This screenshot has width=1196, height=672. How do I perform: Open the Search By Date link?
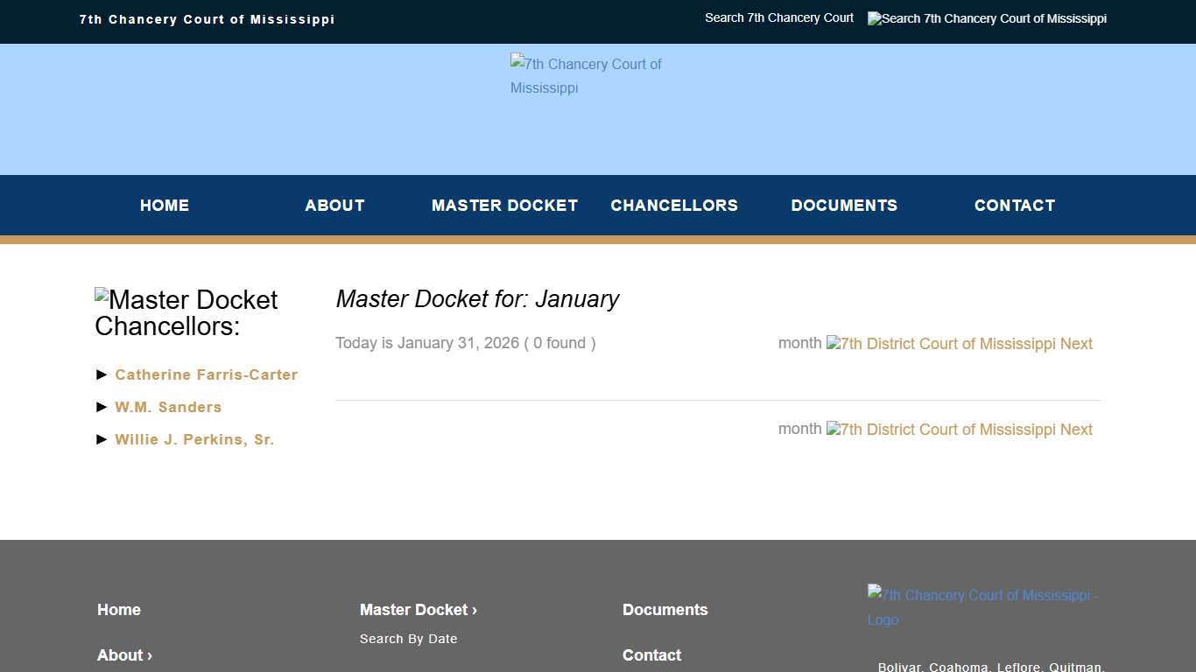tap(409, 639)
